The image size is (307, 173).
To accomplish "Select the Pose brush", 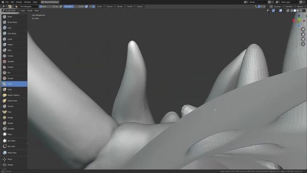I will click(14, 112).
